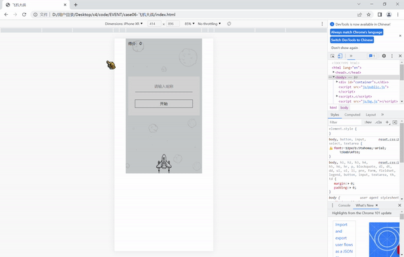Image resolution: width=404 pixels, height=257 pixels.
Task: Close the What's New tab
Action: [x=376, y=205]
